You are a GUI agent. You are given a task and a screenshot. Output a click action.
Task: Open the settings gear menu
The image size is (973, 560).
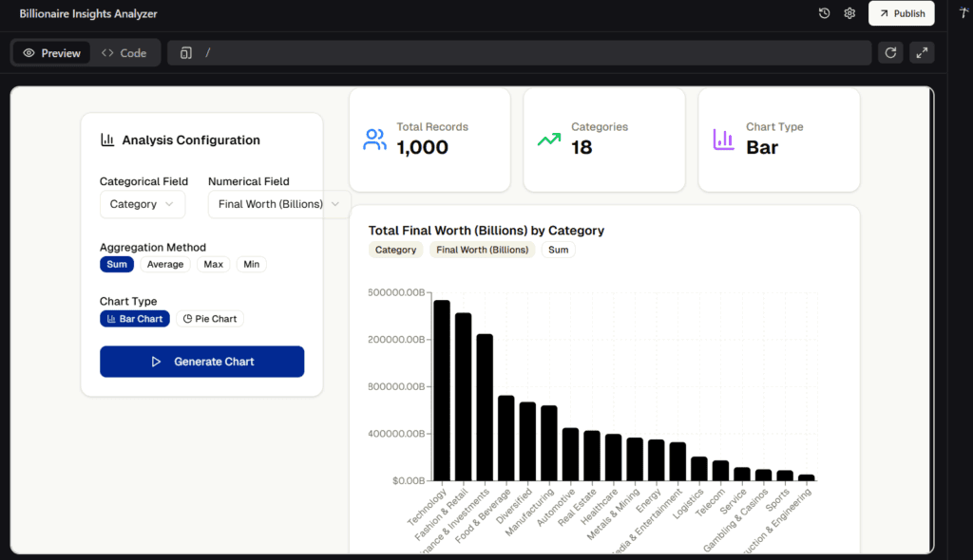pyautogui.click(x=849, y=13)
